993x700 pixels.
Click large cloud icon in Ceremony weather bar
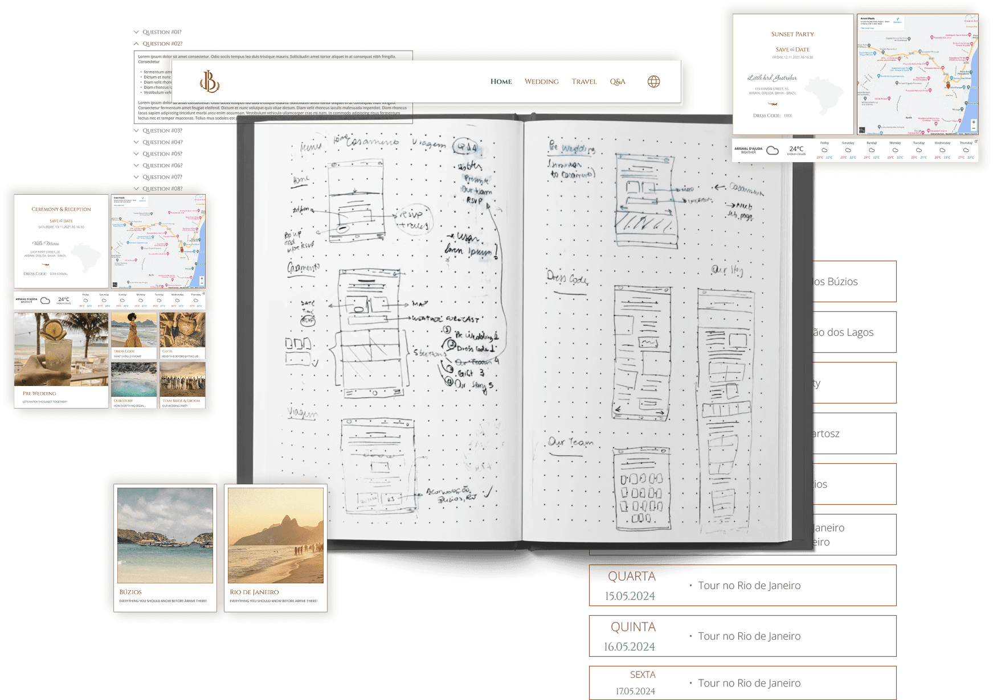coord(46,300)
